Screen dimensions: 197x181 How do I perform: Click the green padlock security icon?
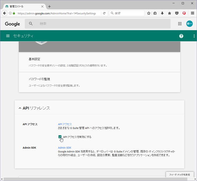click(x=14, y=13)
